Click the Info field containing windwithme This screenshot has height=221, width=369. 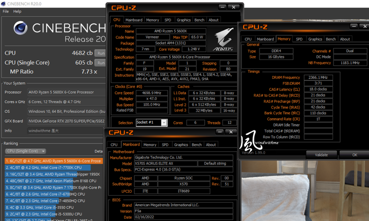point(66,130)
